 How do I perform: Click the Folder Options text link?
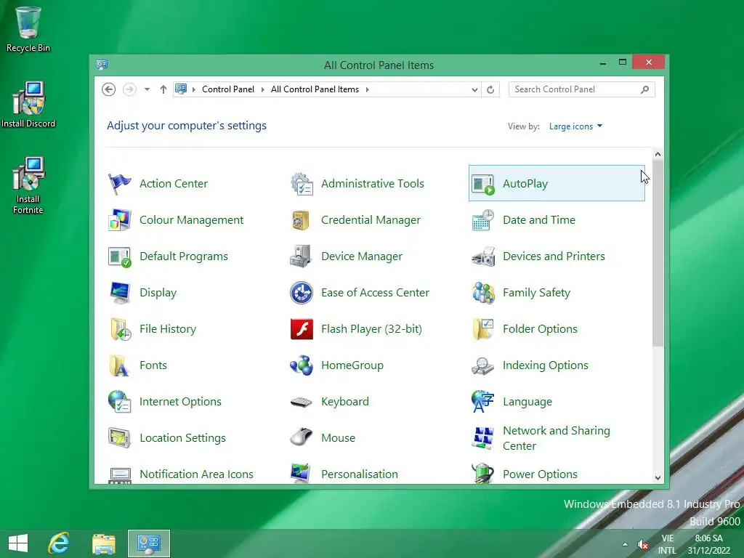tap(540, 329)
